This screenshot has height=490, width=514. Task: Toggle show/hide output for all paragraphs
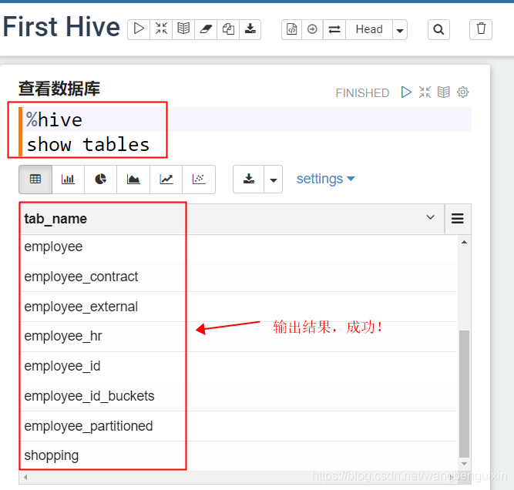coord(183,29)
